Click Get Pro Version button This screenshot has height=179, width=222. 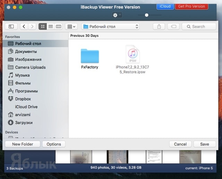(x=191, y=6)
